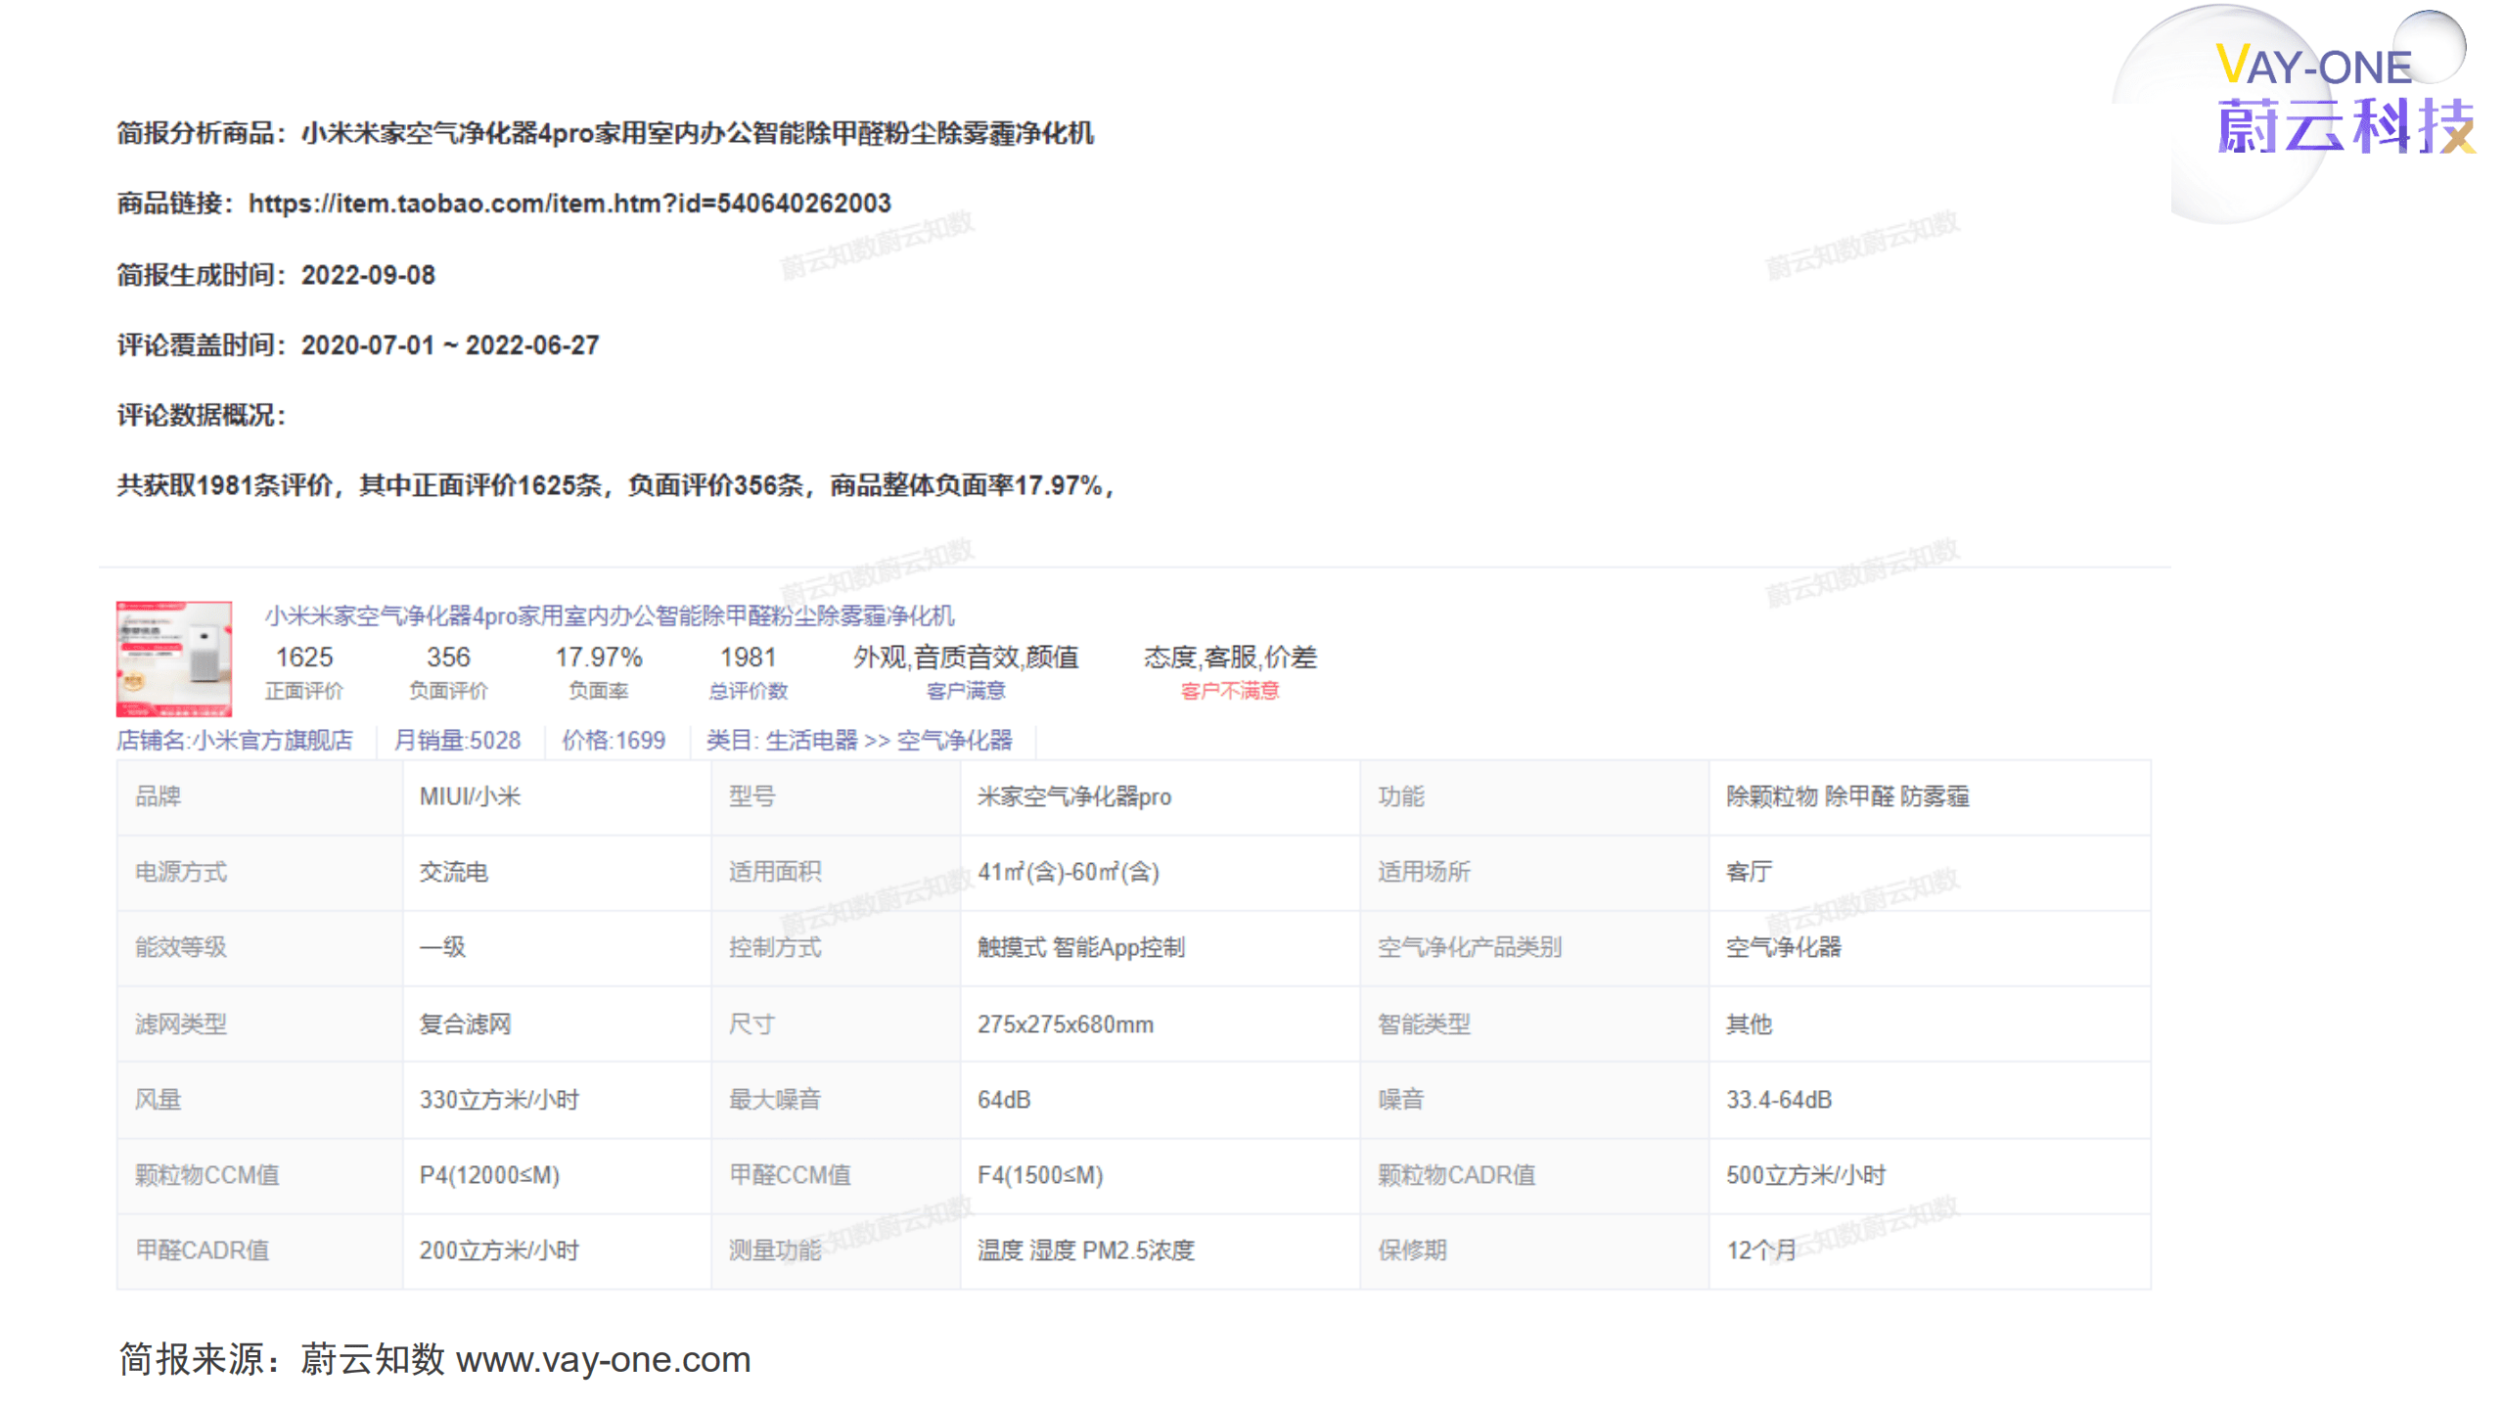Select the 品牌 MIUI/小米 table cell

(470, 797)
